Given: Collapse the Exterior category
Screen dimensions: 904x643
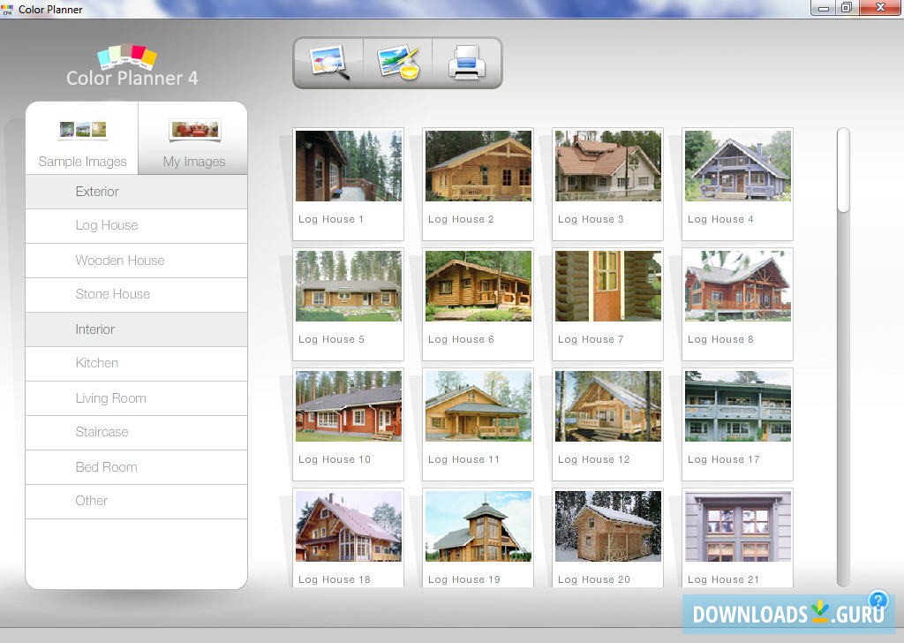Looking at the screenshot, I should [x=97, y=191].
